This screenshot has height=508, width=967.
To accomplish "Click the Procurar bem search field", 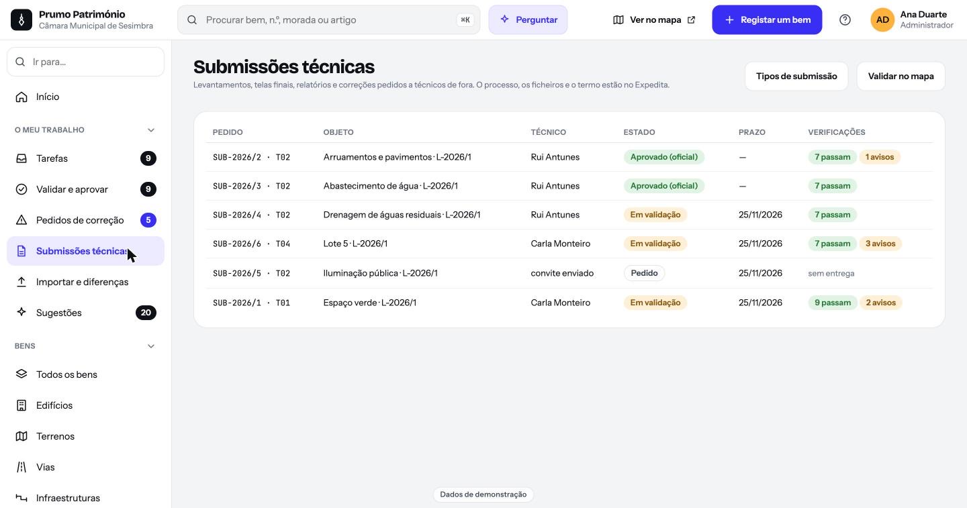I will pyautogui.click(x=329, y=20).
